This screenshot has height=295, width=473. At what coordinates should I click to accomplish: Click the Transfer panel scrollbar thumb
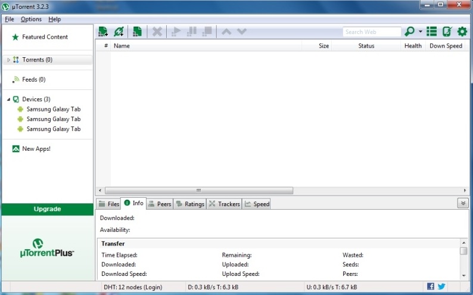[x=463, y=251]
